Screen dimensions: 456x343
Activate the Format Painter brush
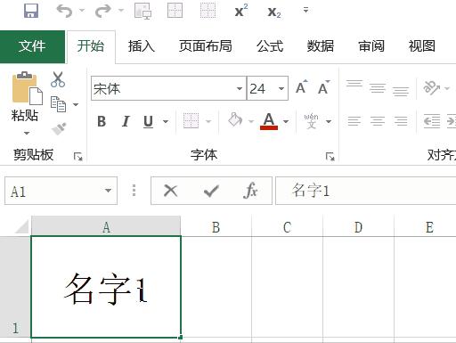(59, 129)
